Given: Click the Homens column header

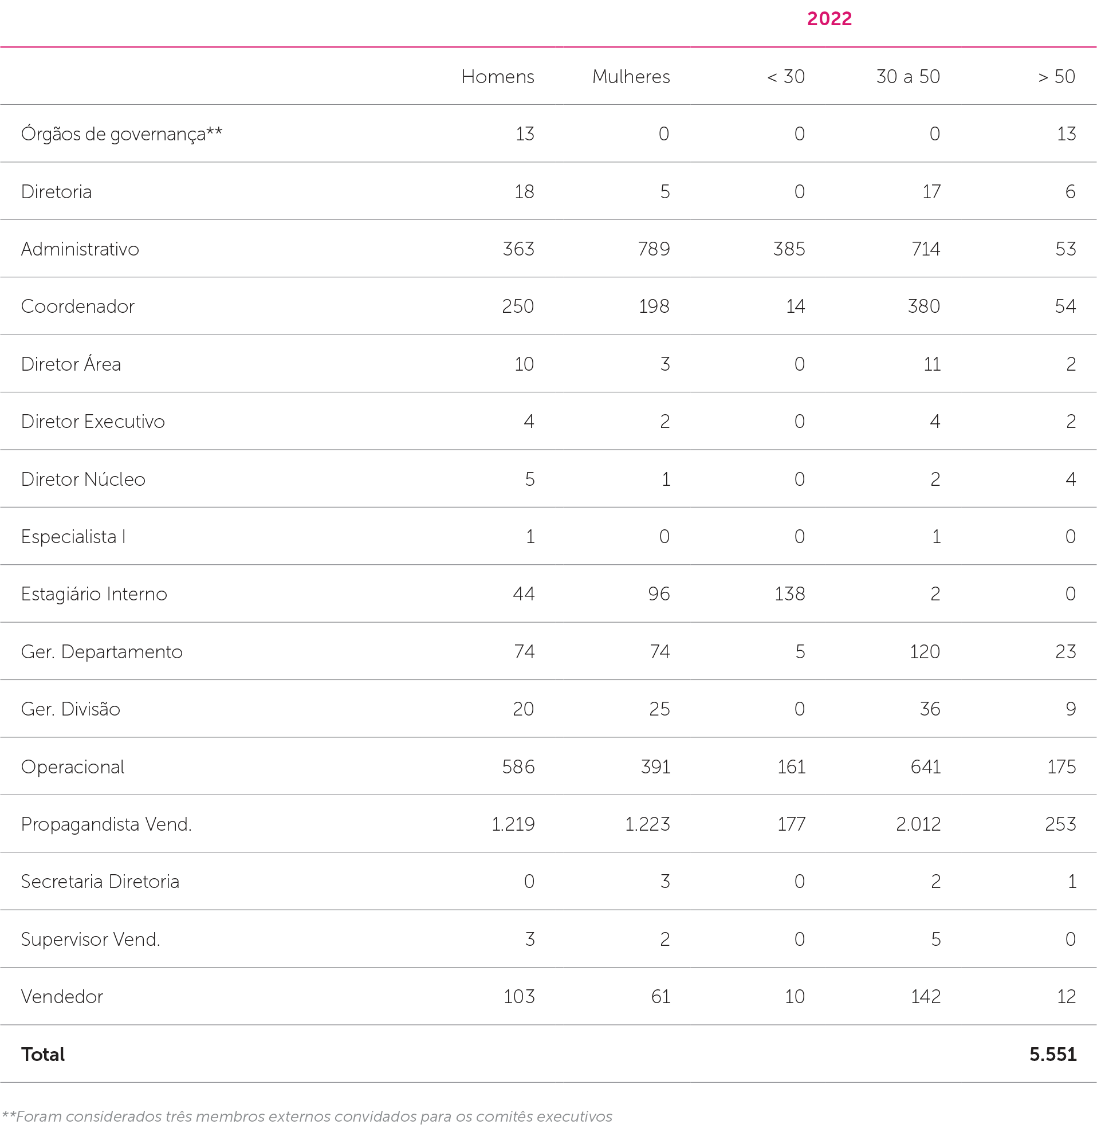Looking at the screenshot, I should coord(497,77).
